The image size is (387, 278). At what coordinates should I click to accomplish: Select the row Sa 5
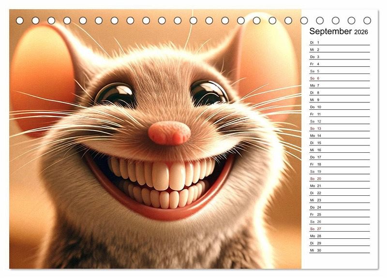[340, 71]
